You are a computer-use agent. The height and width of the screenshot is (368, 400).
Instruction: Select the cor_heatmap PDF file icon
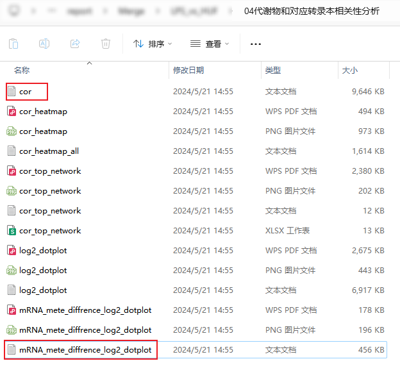coord(12,112)
